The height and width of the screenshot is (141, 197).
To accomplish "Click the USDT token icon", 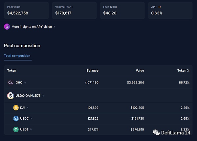I will coord(16,129).
